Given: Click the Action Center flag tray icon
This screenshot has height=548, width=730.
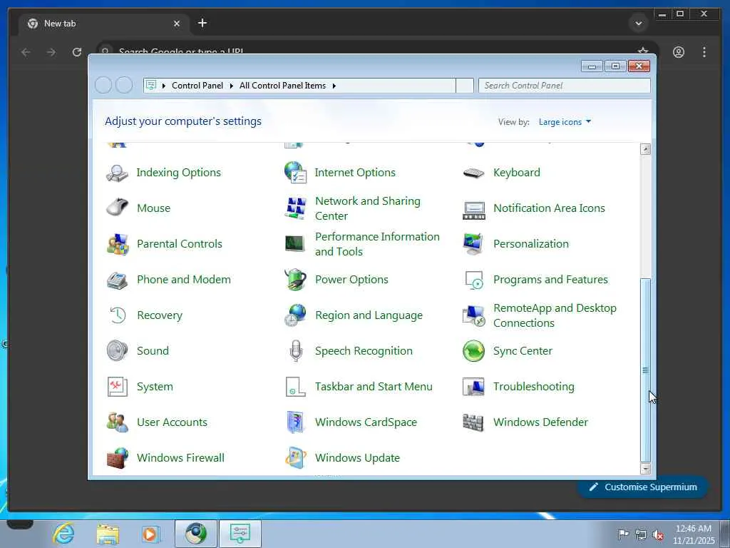Looking at the screenshot, I should 622,534.
